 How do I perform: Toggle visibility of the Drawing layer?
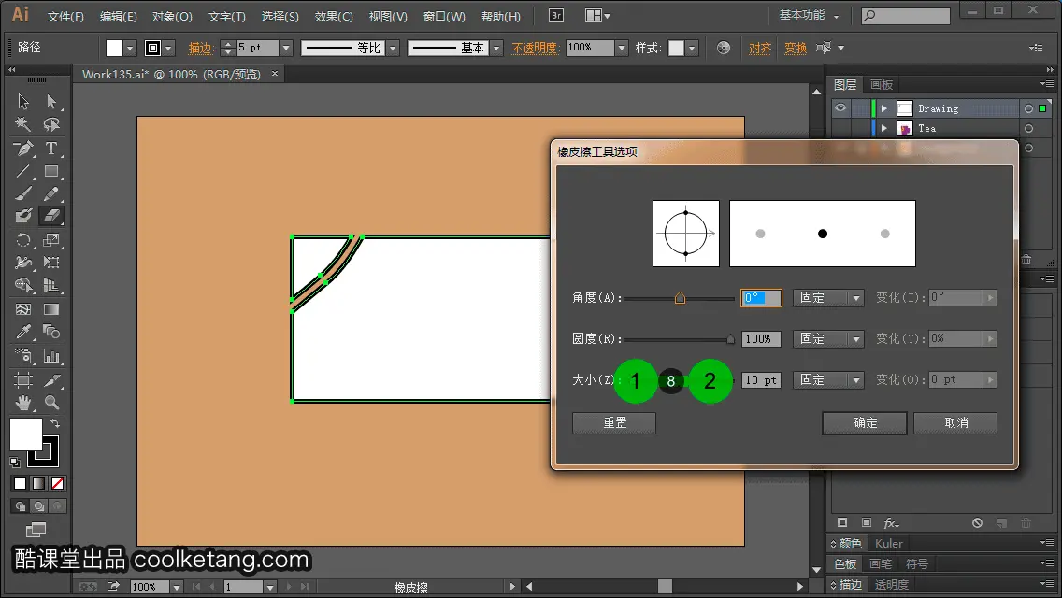pos(840,108)
